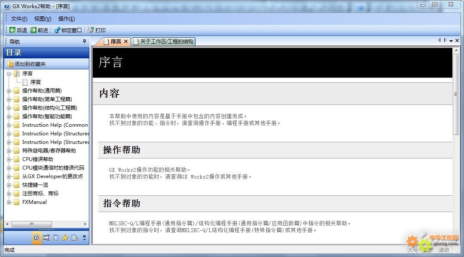This screenshot has width=464, height=257.
Task: Click the 目录 header in the navigation panel
Action: 46,53
